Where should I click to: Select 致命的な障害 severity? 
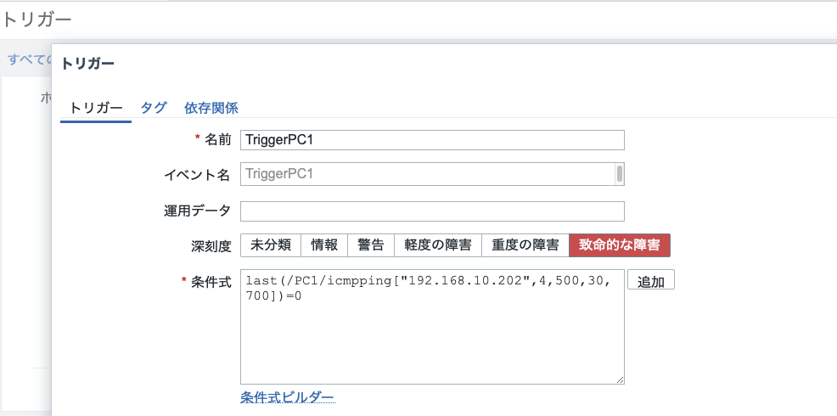620,245
